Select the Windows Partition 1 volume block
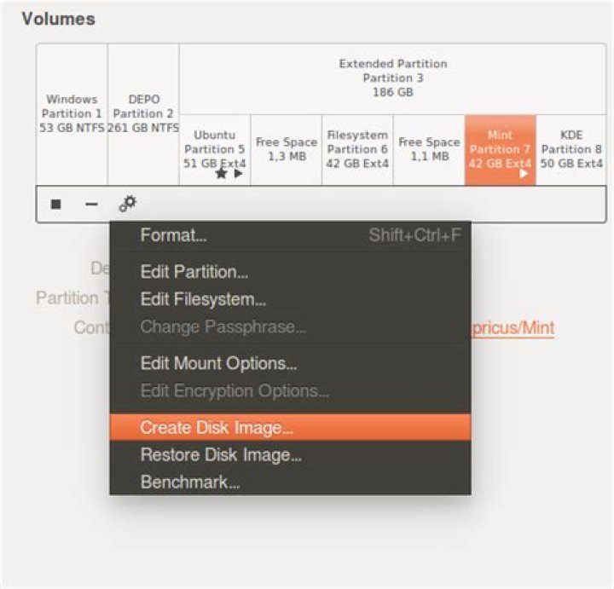The height and width of the screenshot is (589, 614). coord(72,114)
